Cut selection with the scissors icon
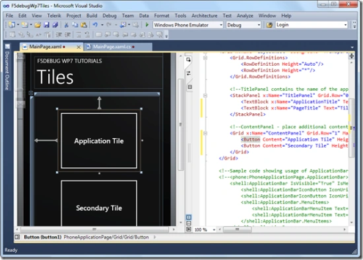The height and width of the screenshot is (260, 363). click(67, 25)
